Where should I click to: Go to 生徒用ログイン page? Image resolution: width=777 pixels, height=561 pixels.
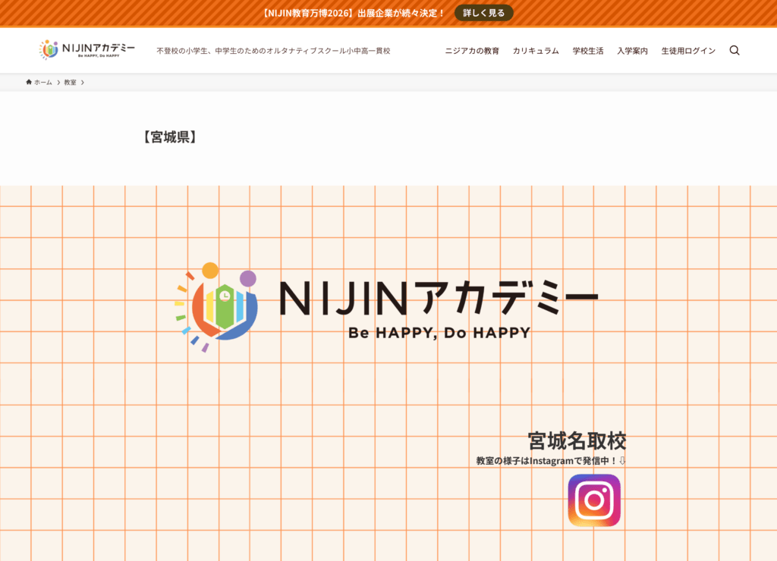[688, 51]
